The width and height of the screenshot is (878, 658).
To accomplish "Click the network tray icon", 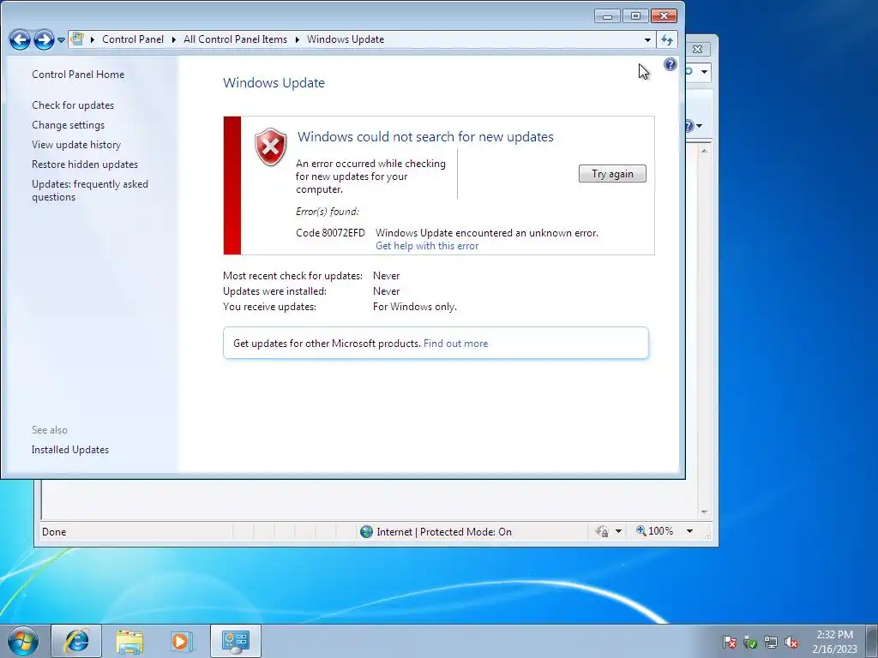I will coord(771,643).
